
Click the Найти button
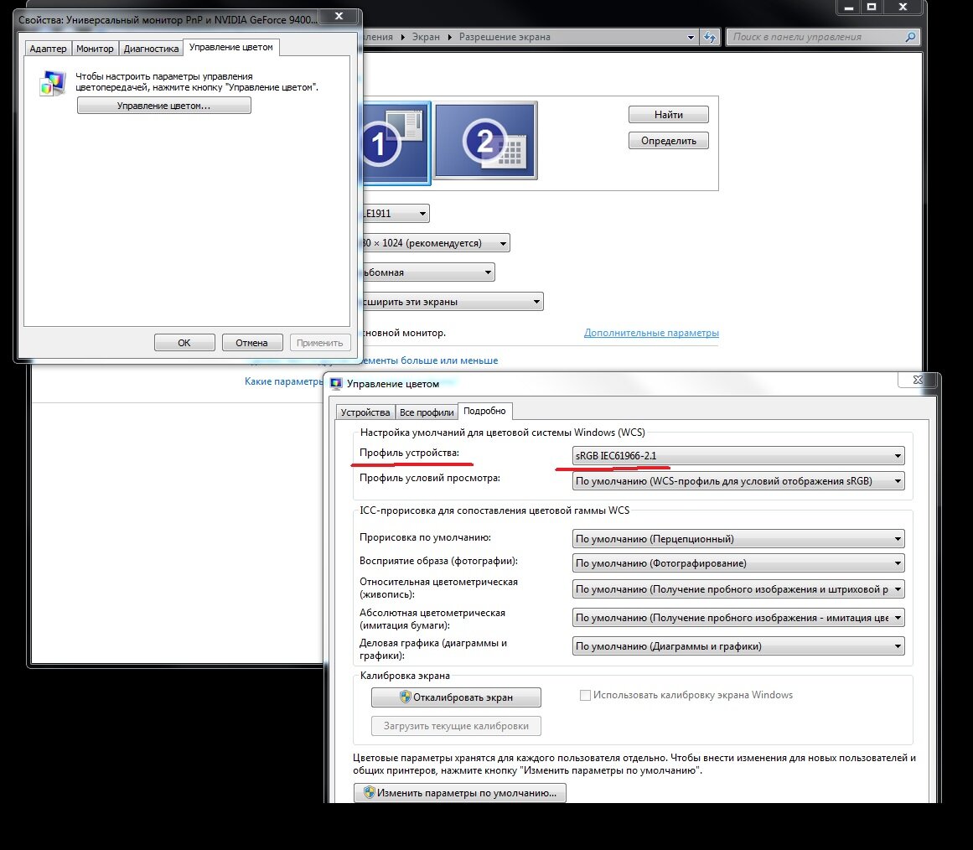(668, 115)
